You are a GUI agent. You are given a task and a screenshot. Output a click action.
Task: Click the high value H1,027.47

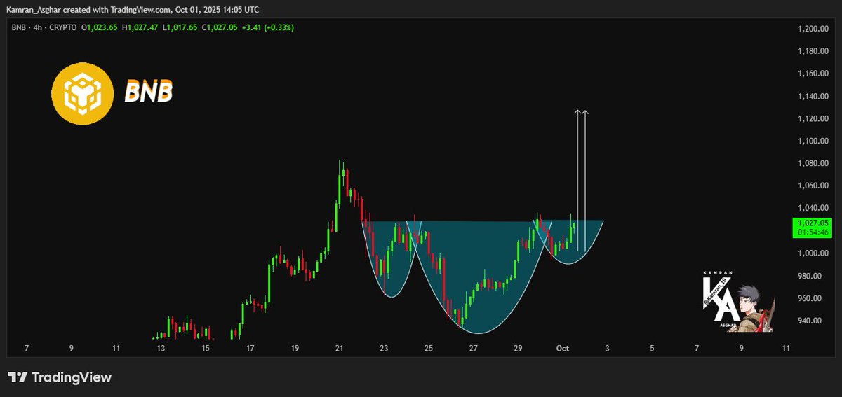pos(141,27)
